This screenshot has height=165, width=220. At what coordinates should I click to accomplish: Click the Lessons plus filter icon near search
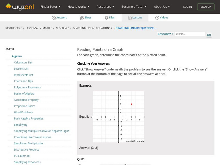pos(172,34)
